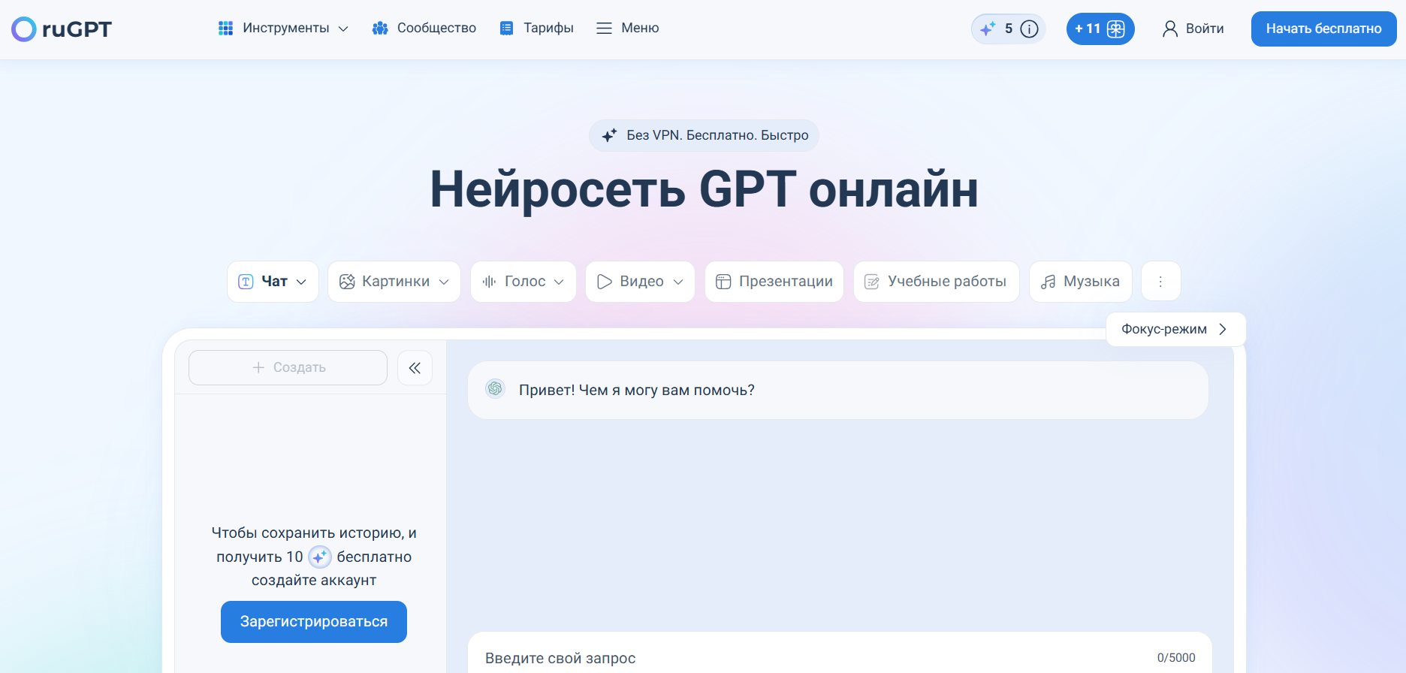The image size is (1406, 673).
Task: Click the info icon beside credits counter
Action: pyautogui.click(x=1030, y=29)
